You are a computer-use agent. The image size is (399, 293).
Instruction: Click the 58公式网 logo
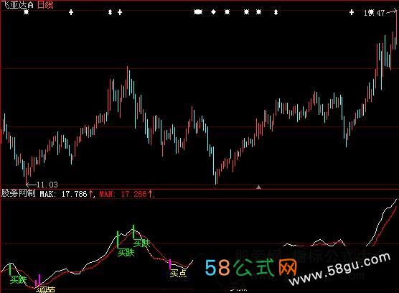coord(251,268)
